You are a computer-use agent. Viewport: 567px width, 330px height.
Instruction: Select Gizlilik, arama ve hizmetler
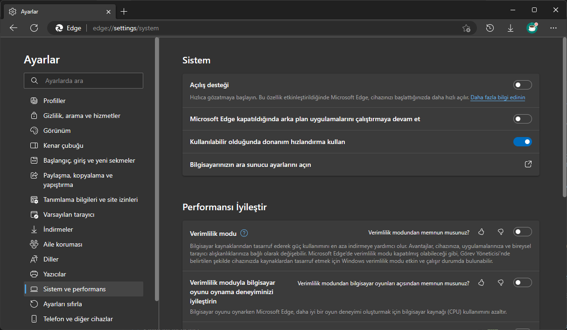click(82, 116)
